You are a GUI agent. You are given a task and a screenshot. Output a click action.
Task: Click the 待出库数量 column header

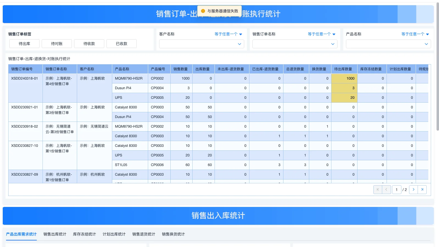point(344,69)
